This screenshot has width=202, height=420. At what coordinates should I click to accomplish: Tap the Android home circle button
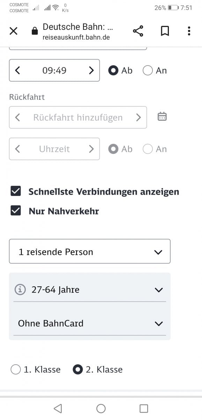click(x=101, y=408)
